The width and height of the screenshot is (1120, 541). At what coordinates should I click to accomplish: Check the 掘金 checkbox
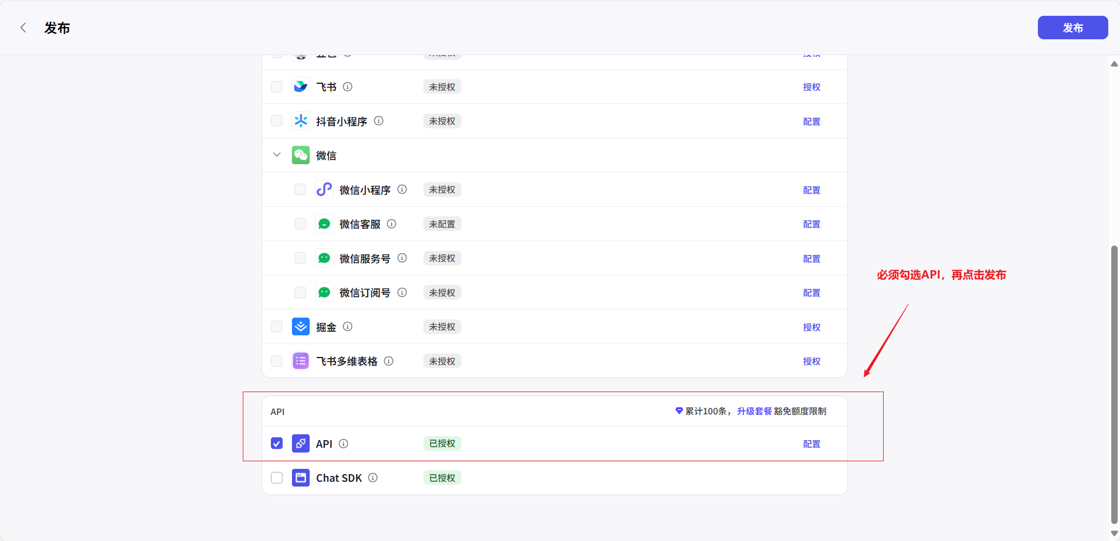[277, 326]
